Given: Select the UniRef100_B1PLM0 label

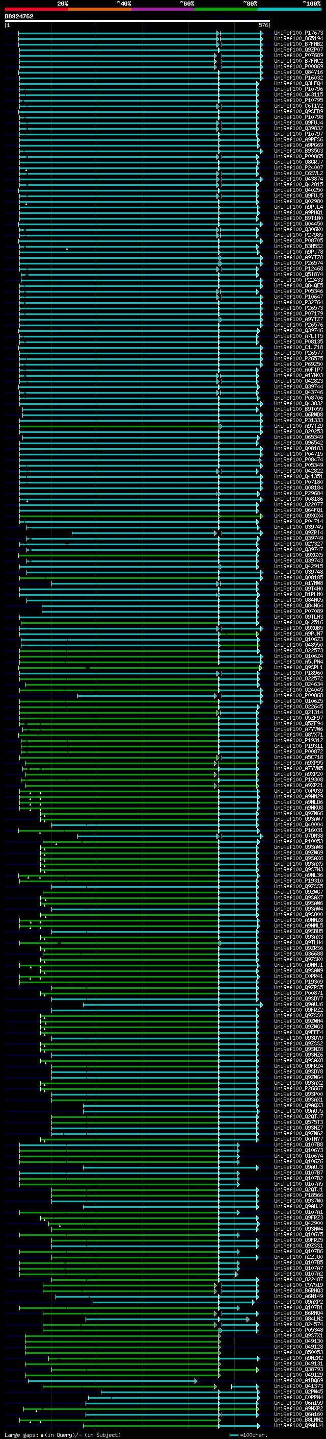Looking at the screenshot, I should click(298, 594).
